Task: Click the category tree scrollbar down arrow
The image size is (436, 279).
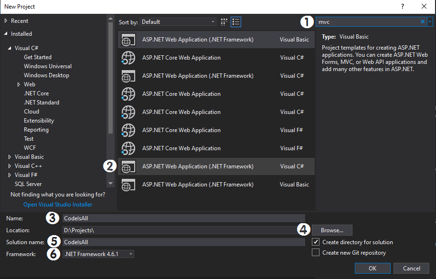Action: (110, 183)
